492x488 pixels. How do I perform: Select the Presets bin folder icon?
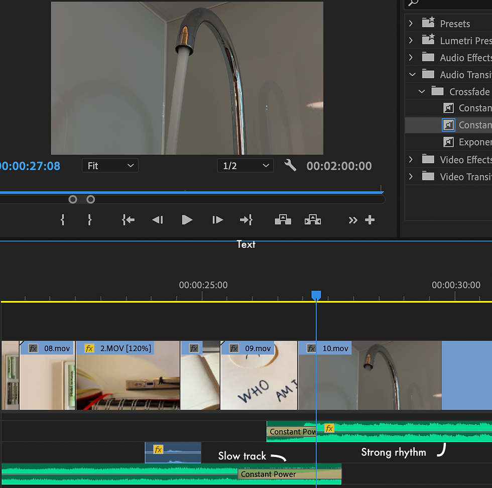[x=428, y=22]
